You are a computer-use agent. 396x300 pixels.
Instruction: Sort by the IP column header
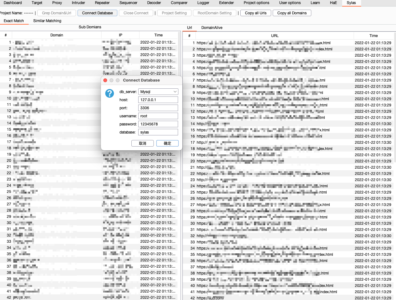[x=120, y=35]
